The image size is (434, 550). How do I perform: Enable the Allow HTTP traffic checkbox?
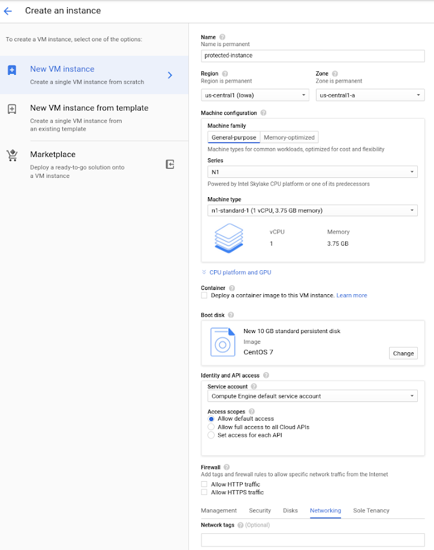pos(204,484)
